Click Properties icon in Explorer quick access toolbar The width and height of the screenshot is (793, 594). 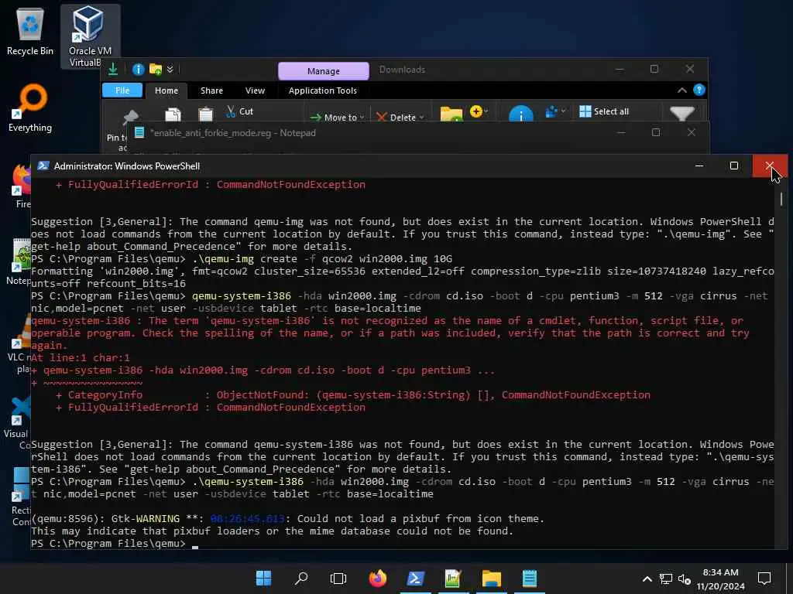(138, 69)
